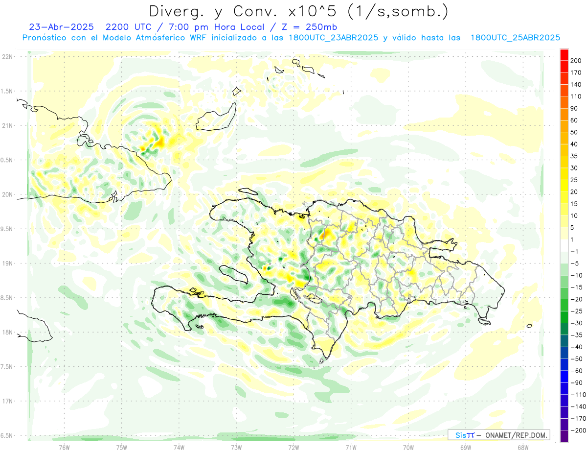Click the '1800UTC_25ABR2025' valid-until text

pos(515,38)
